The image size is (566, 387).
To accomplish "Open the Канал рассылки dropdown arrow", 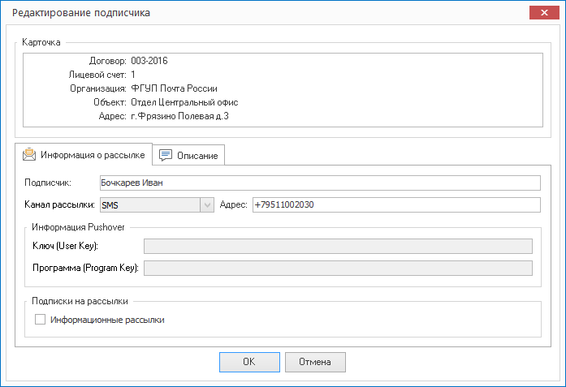I will 207,205.
